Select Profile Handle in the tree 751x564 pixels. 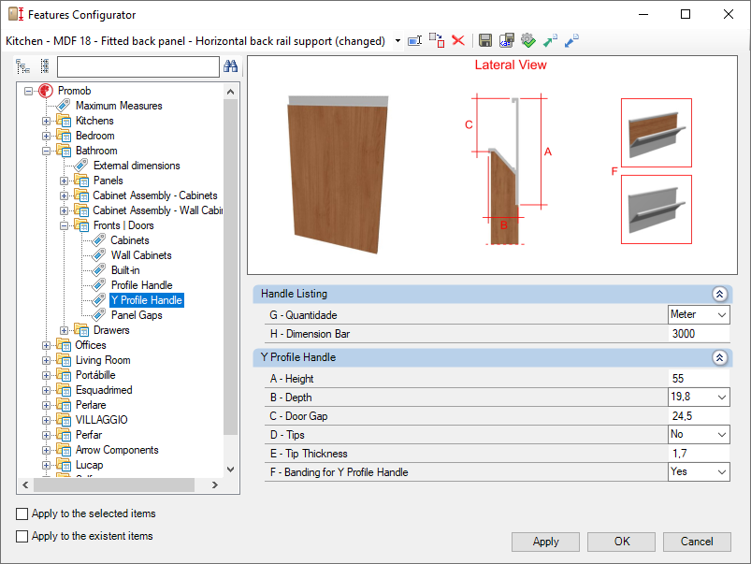click(x=141, y=285)
